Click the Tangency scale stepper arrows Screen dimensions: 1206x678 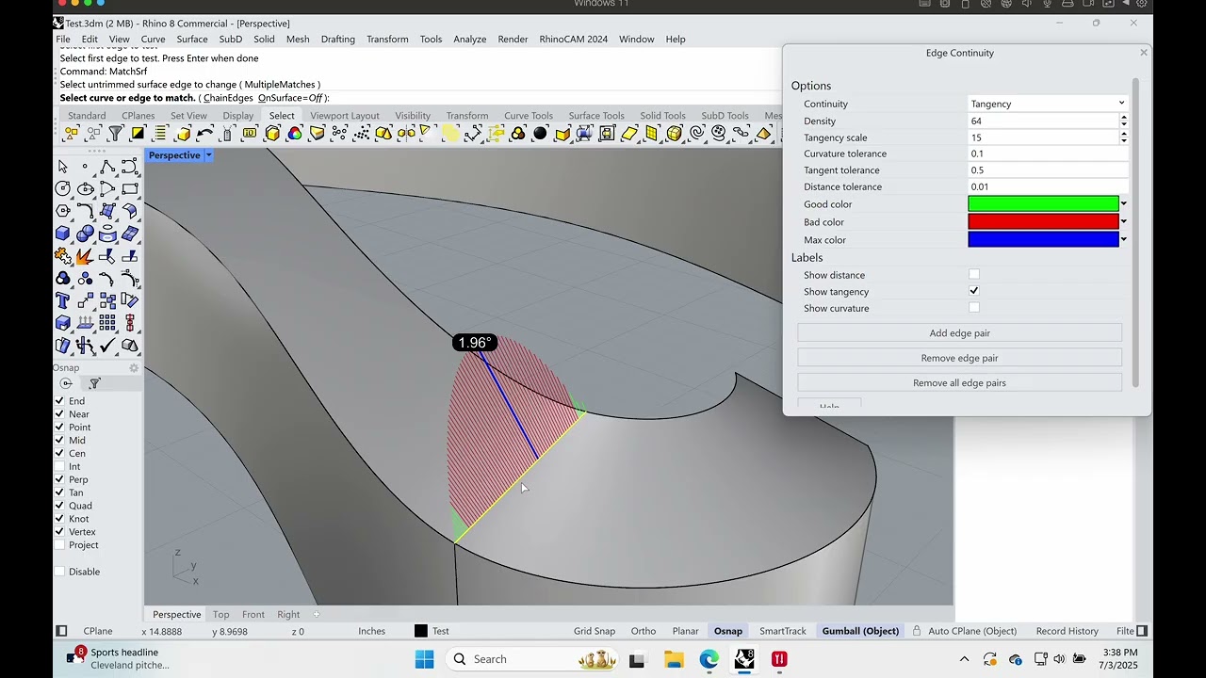click(x=1124, y=137)
